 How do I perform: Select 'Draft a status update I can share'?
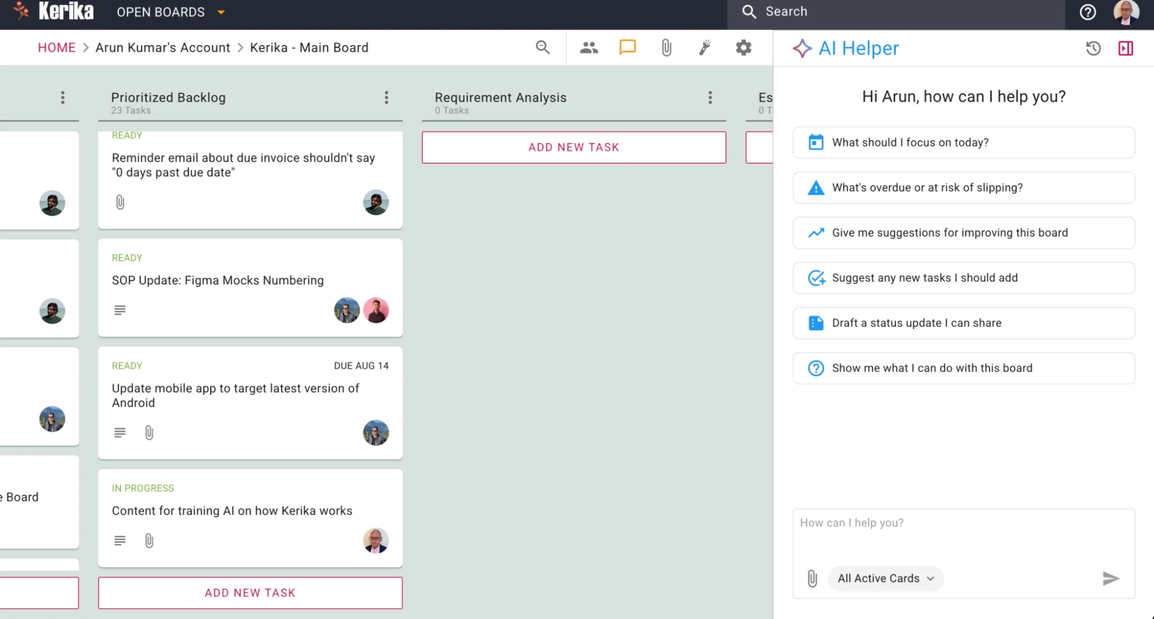point(963,323)
